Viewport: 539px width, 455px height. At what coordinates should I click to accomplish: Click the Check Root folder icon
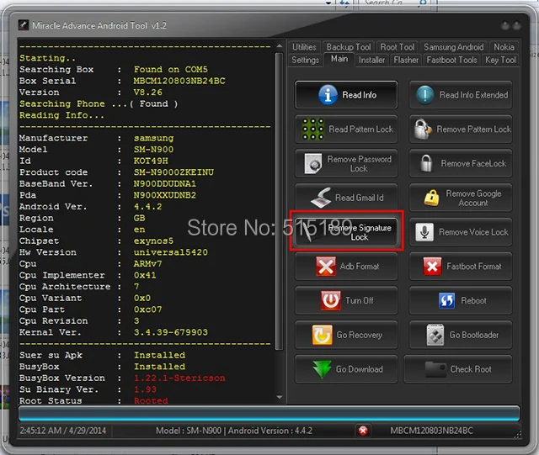point(435,369)
